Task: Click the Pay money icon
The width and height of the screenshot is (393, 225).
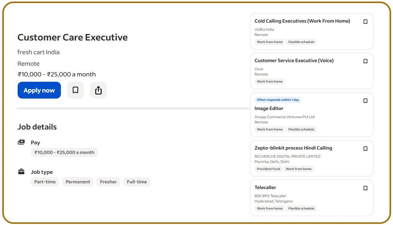Action: [x=21, y=142]
